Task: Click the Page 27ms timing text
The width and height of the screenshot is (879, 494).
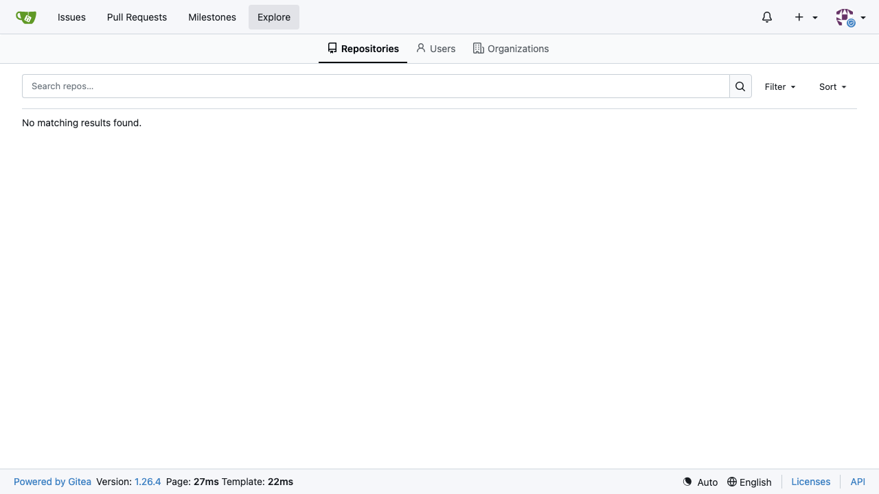Action: coord(192,482)
